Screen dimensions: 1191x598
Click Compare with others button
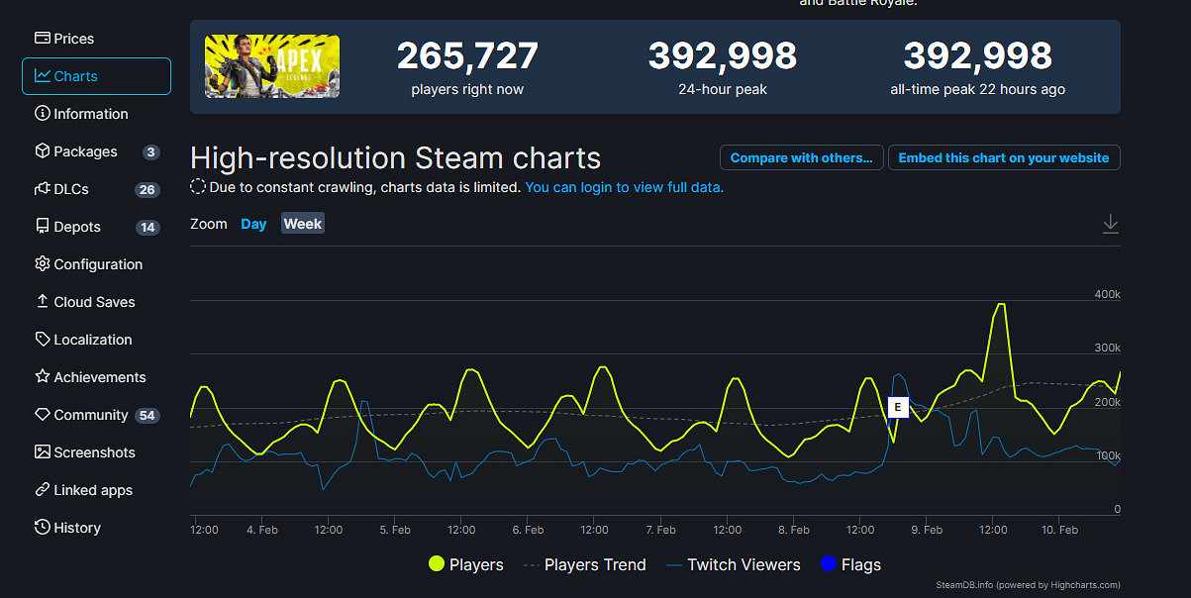pyautogui.click(x=801, y=157)
